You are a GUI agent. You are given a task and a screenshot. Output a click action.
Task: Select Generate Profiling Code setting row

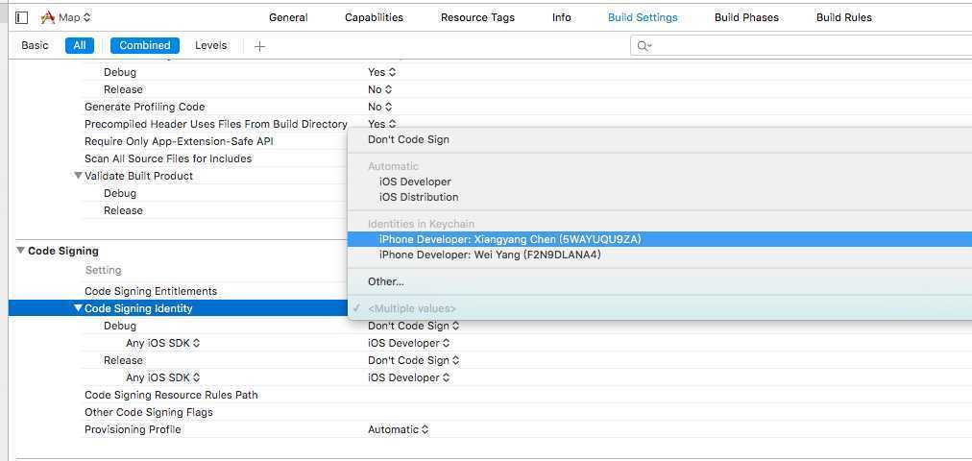pos(144,107)
